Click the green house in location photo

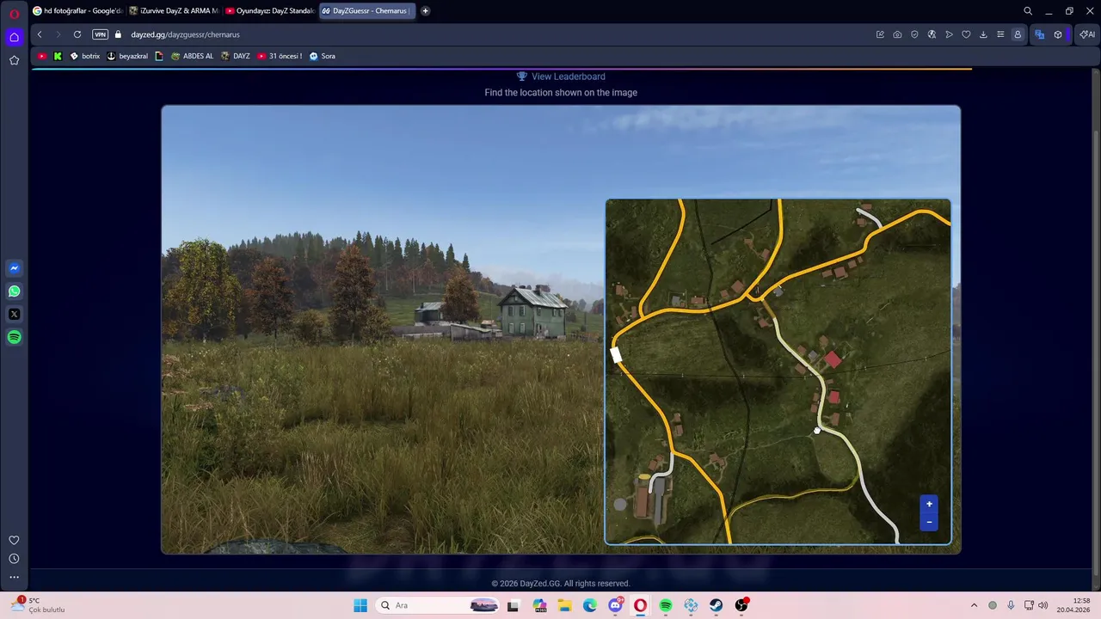coord(532,310)
